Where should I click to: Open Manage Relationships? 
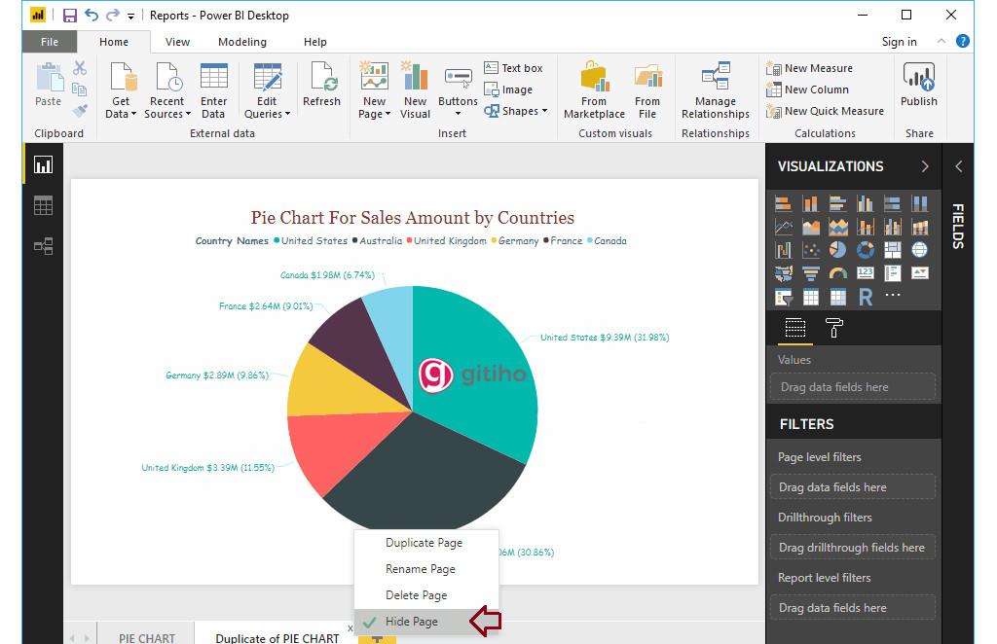click(x=716, y=90)
